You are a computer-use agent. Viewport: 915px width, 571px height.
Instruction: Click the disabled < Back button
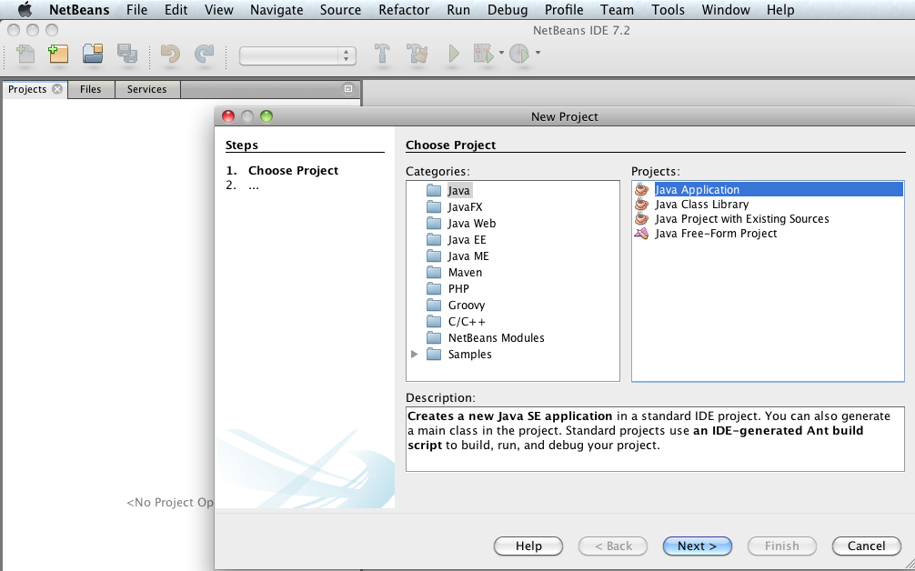click(613, 546)
